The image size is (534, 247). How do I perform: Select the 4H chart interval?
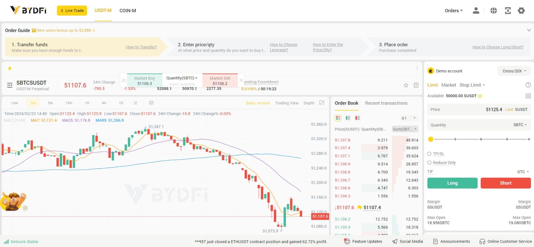pos(104,103)
